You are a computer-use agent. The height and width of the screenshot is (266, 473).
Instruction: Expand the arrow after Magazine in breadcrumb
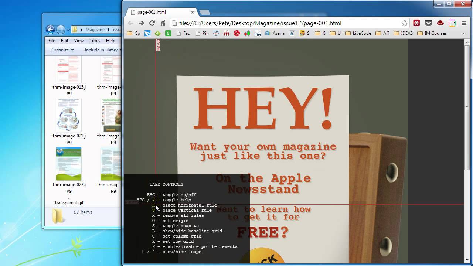[x=108, y=30]
